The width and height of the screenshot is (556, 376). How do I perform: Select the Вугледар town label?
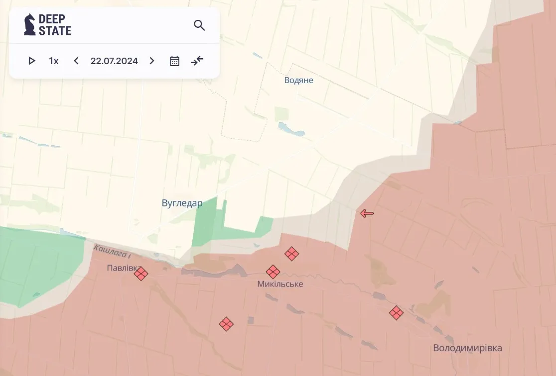[182, 203]
